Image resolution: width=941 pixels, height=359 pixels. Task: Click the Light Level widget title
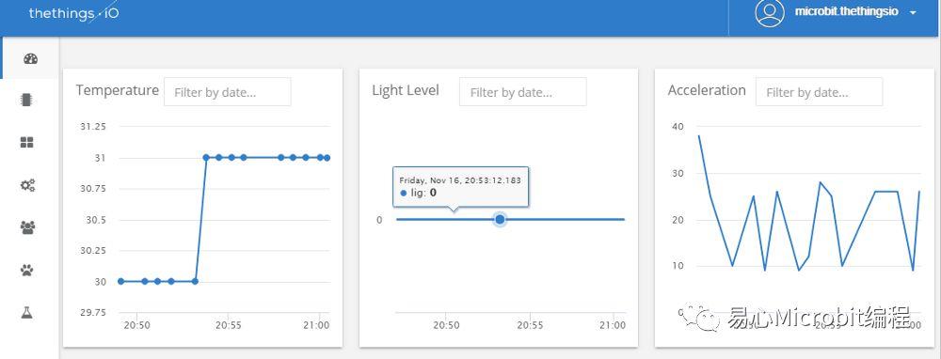point(406,90)
